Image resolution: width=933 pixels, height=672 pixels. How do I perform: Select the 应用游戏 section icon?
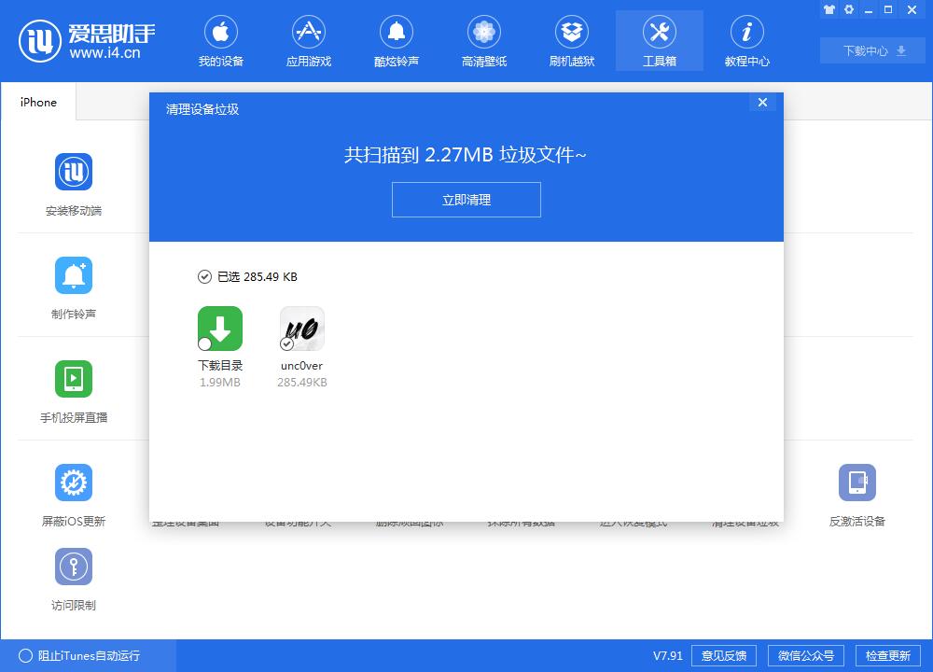pyautogui.click(x=308, y=40)
